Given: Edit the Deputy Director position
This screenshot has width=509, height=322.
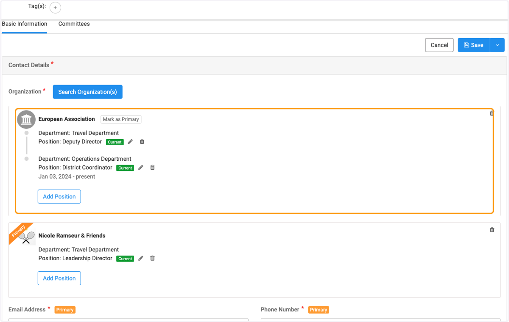Looking at the screenshot, I should coord(130,142).
